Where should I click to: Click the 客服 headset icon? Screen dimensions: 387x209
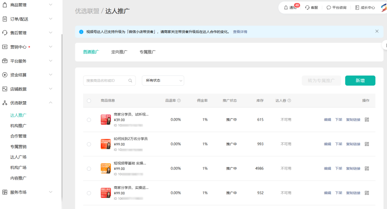[307, 8]
